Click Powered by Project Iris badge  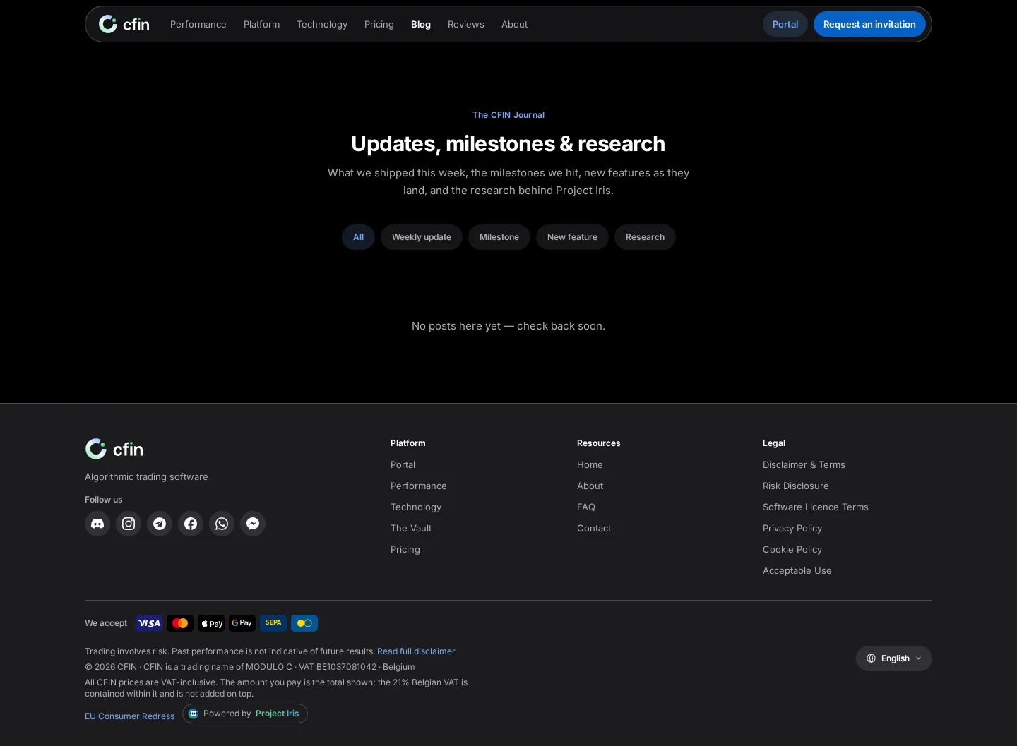(245, 714)
